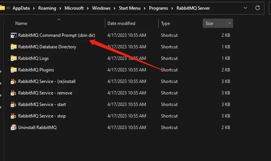Expand breadcrumb chevron after Start Menu
Image resolution: width=271 pixels, height=161 pixels.
coord(145,8)
